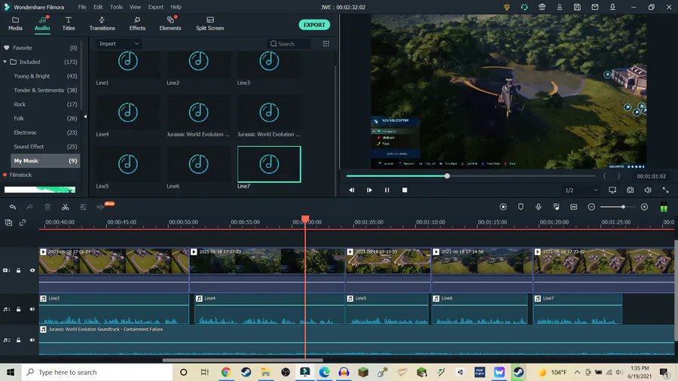Open Steam from the taskbar

coord(246,372)
